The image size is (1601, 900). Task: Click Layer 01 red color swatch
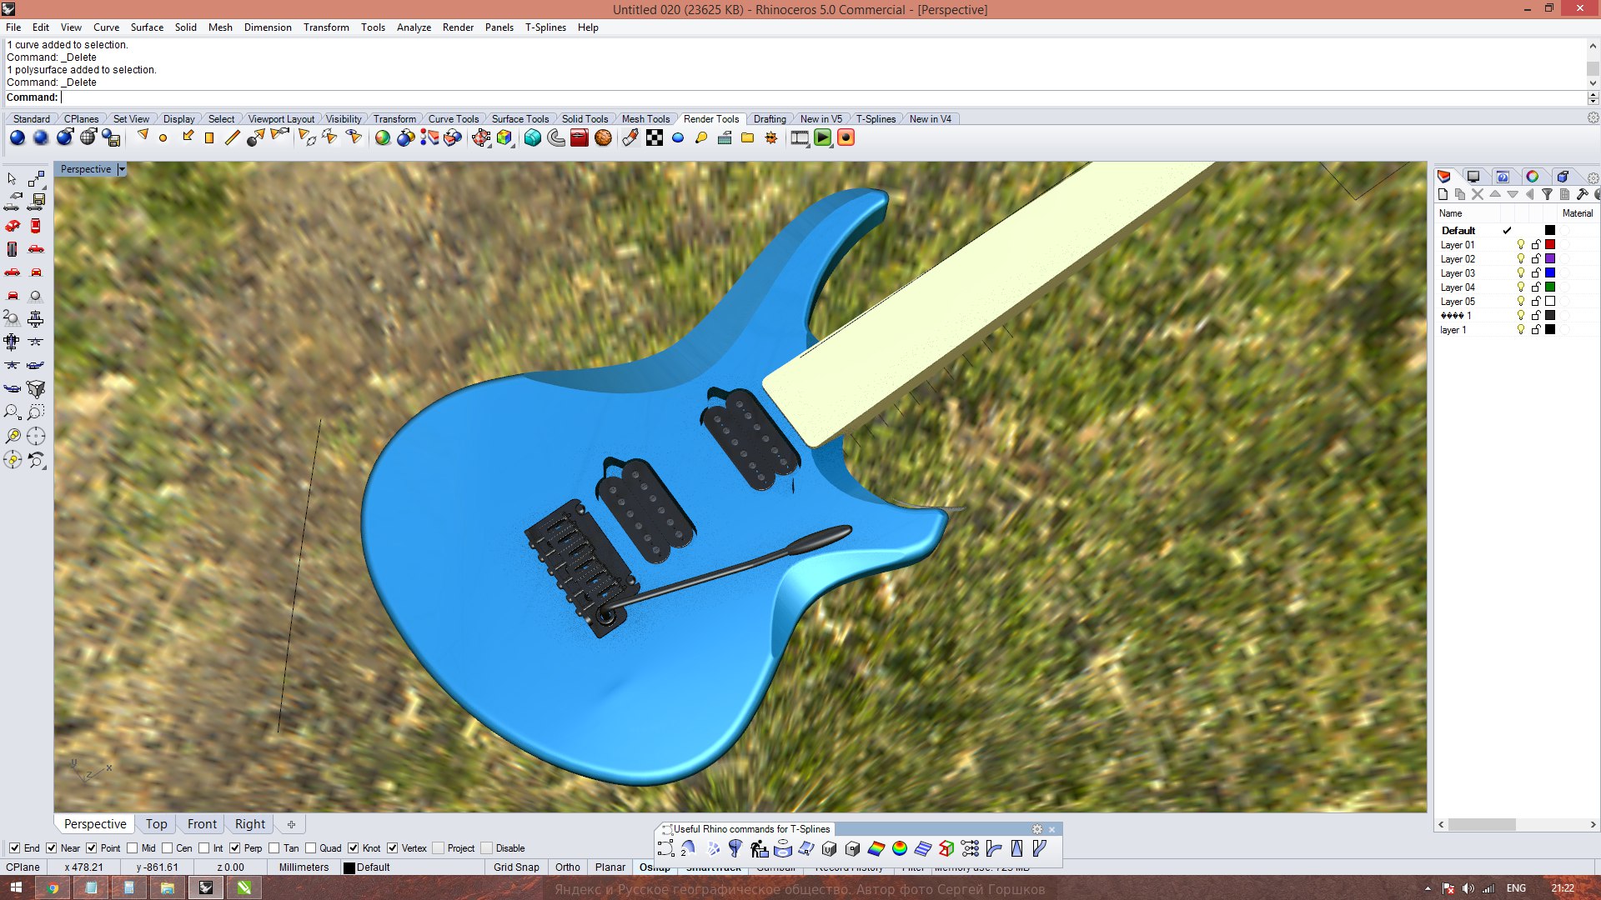click(1550, 245)
